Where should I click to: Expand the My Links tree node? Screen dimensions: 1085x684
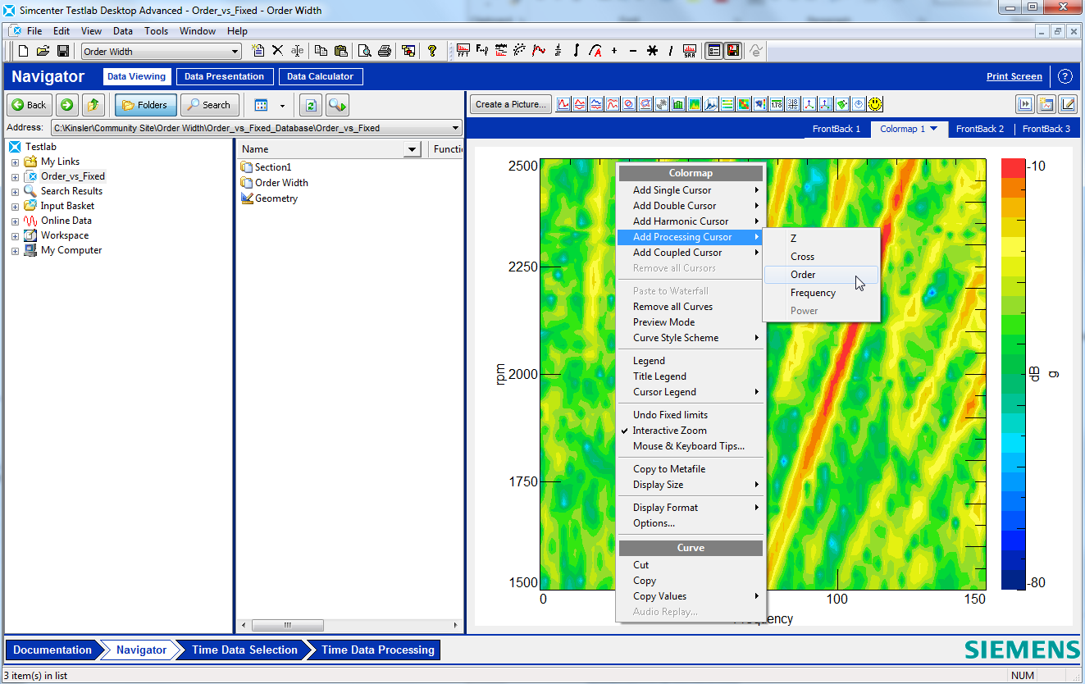[15, 162]
